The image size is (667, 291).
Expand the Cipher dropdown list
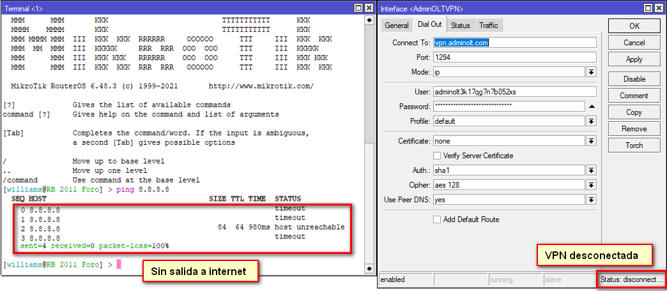[591, 185]
